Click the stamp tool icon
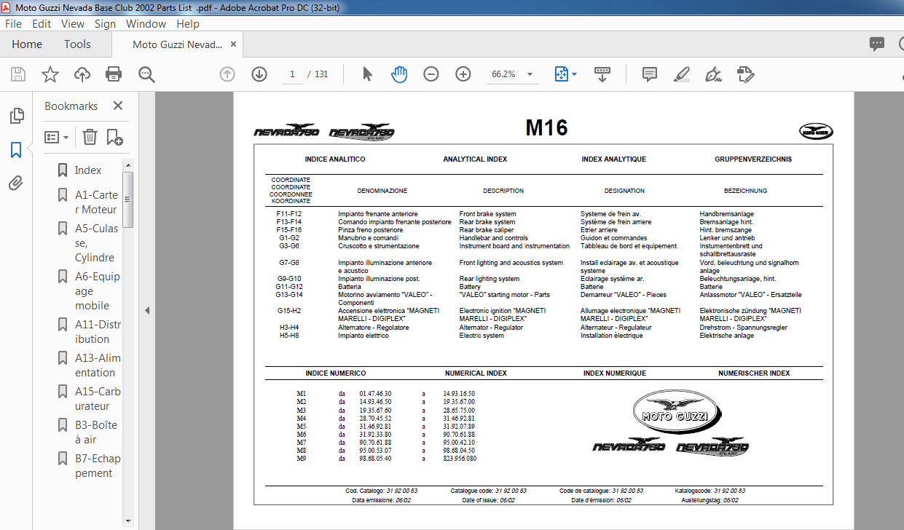The image size is (904, 530). (x=745, y=74)
